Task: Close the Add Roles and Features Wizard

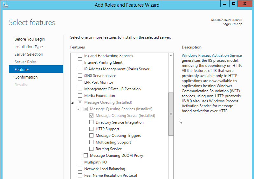Action: point(245,4)
